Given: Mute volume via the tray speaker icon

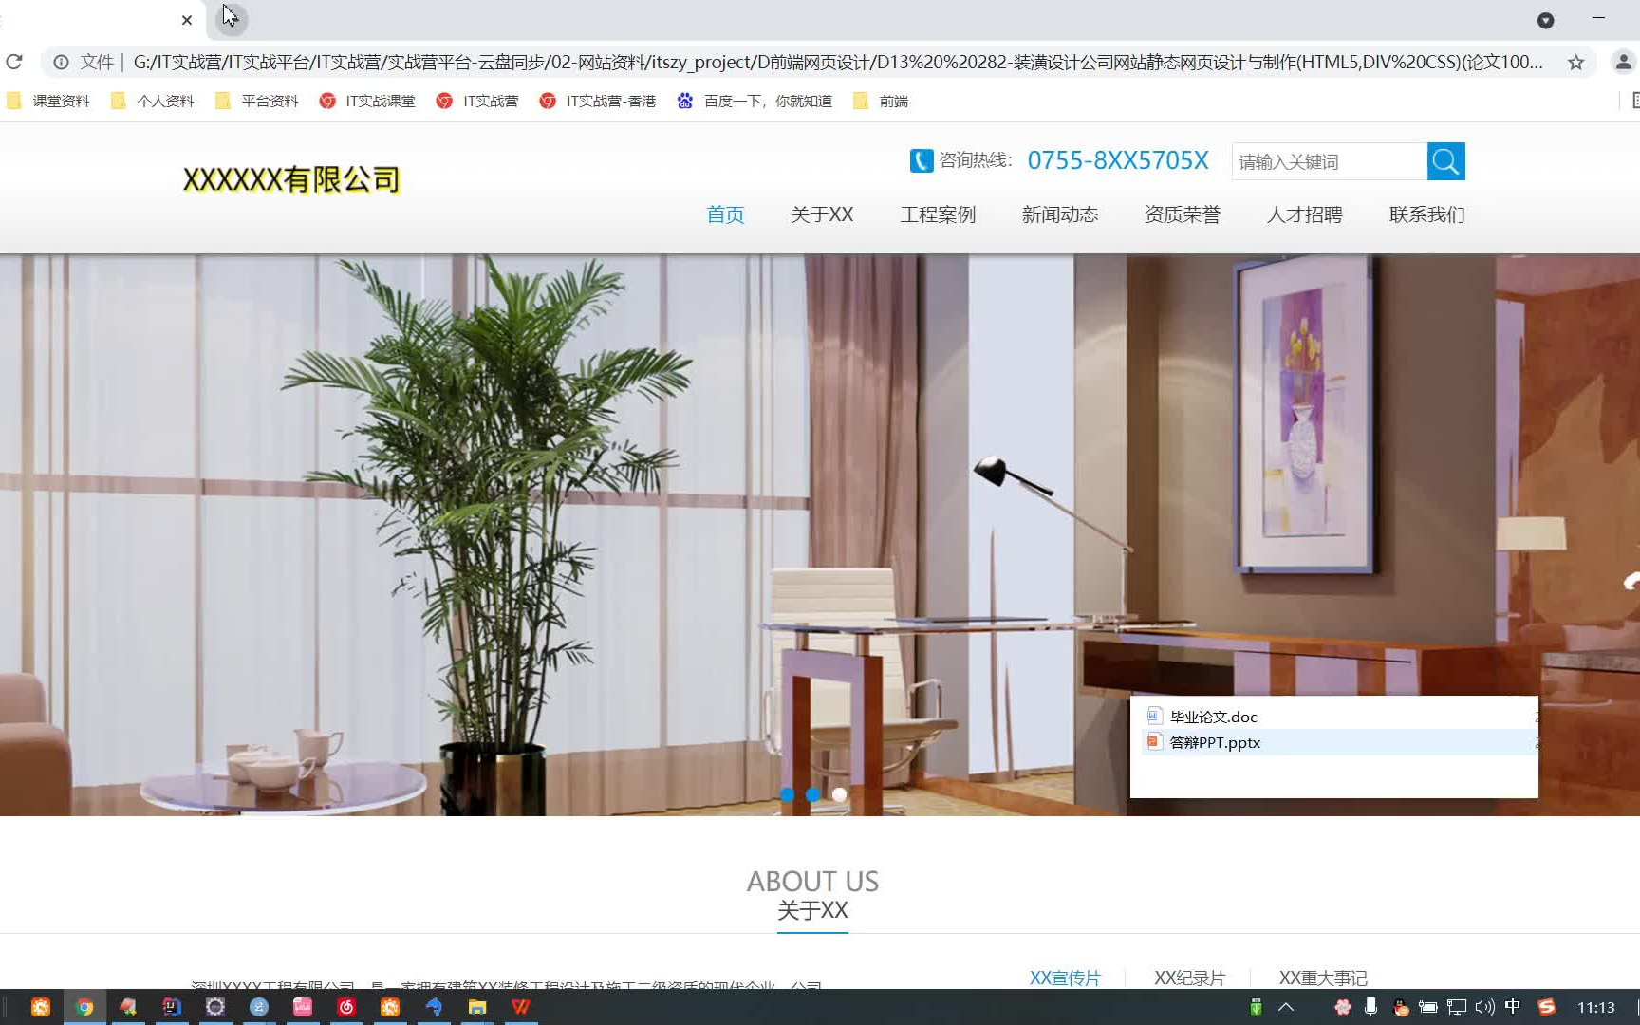Looking at the screenshot, I should click(x=1483, y=1007).
